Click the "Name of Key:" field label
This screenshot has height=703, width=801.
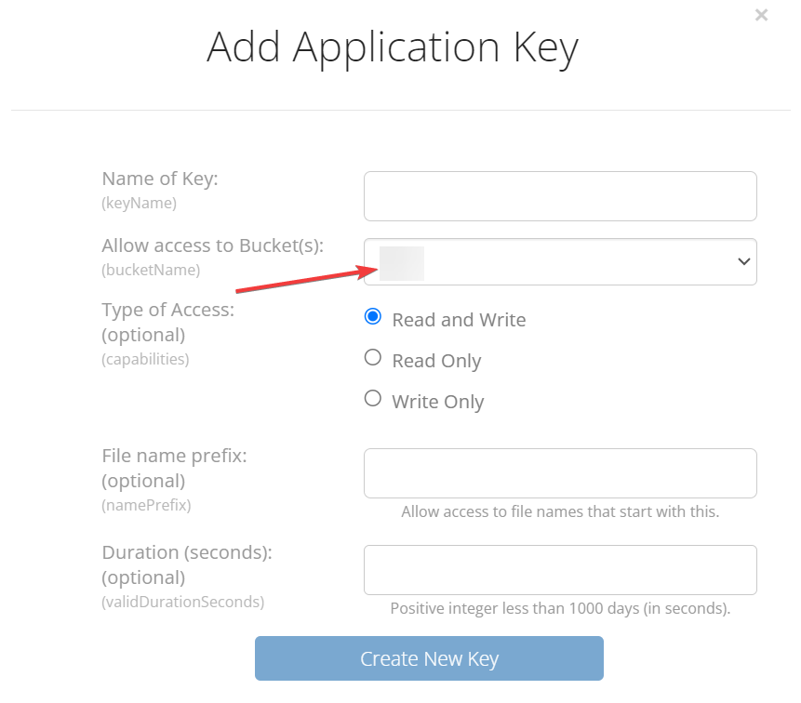coord(160,179)
